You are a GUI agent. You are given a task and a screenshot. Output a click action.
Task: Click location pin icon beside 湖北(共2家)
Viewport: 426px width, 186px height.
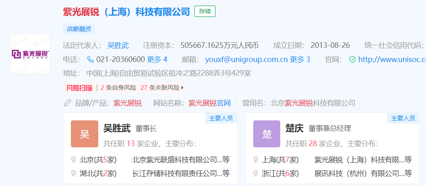pyautogui.click(x=73, y=173)
